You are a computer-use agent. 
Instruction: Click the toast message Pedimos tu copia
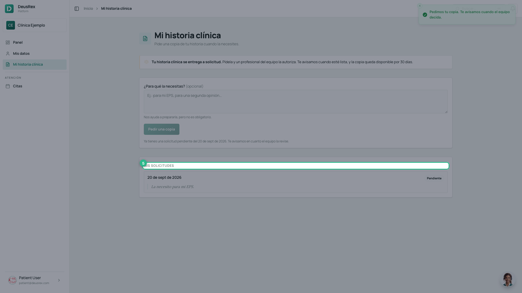[470, 15]
